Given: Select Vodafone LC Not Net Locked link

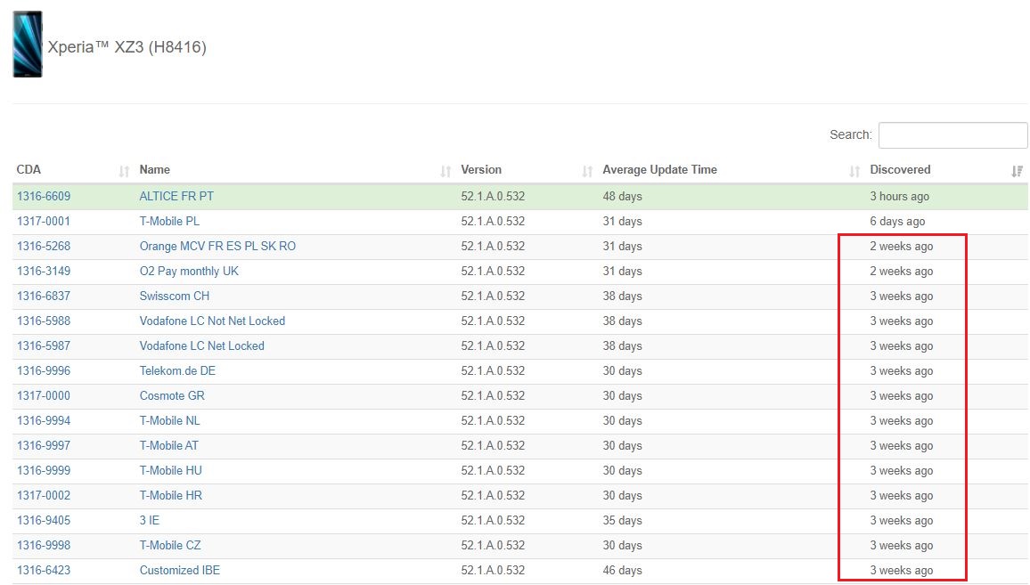Looking at the screenshot, I should point(212,321).
